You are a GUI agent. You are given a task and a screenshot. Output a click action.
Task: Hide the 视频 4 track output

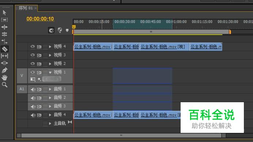[33, 47]
